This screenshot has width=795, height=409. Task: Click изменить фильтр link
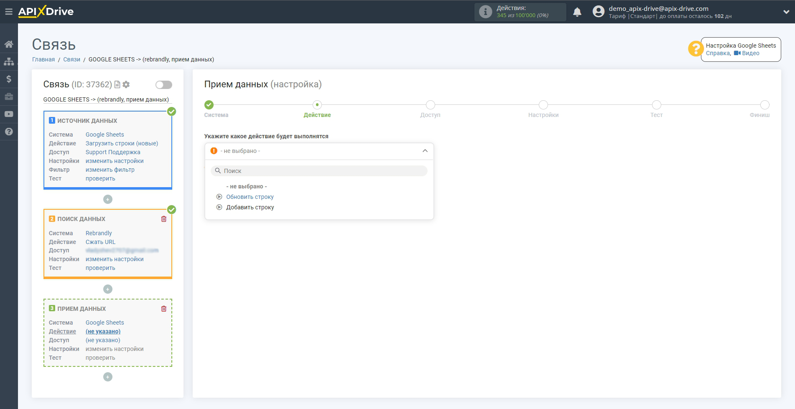(x=110, y=170)
